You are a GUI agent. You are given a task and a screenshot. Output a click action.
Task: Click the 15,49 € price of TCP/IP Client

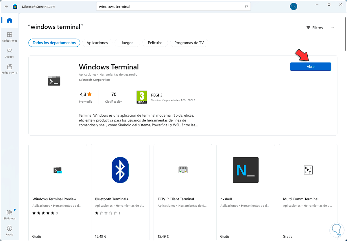click(163, 236)
